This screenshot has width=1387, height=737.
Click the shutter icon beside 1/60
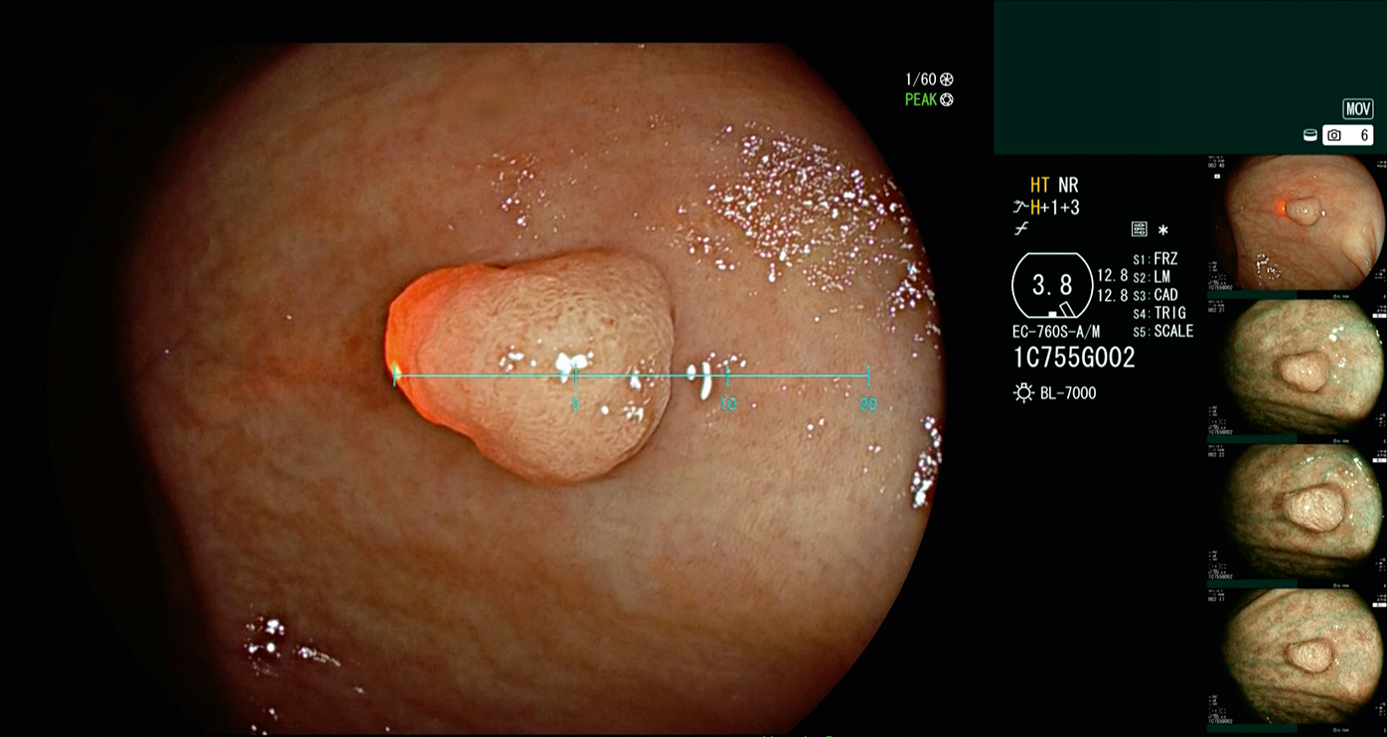pos(946,79)
